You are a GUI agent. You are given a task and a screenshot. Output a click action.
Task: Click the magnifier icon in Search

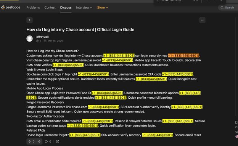coord(222,8)
